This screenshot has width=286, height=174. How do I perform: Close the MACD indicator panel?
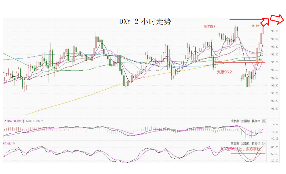[264, 121]
